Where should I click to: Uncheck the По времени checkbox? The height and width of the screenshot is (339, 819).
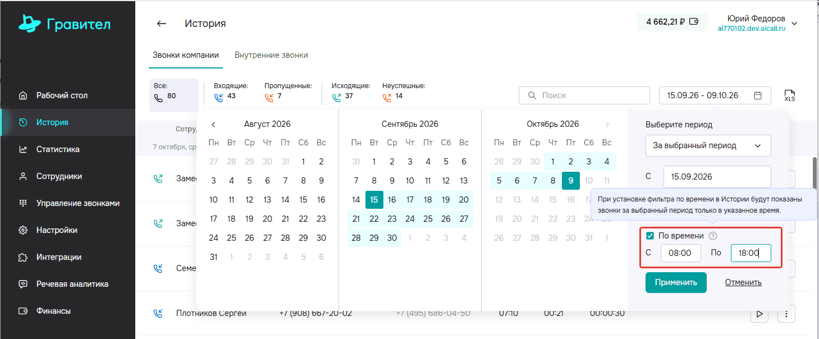650,236
